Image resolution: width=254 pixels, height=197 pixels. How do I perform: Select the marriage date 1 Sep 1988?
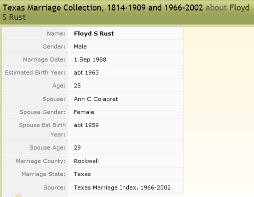click(x=90, y=59)
